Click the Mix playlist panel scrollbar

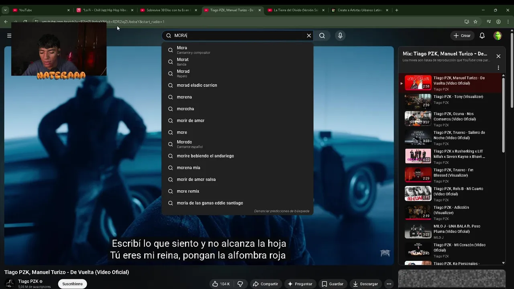503,114
